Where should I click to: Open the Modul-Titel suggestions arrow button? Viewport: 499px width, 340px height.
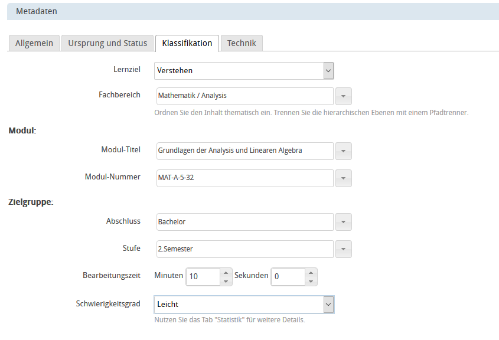click(344, 151)
